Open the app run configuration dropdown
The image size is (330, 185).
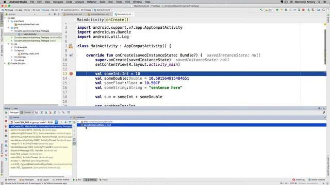coord(270,10)
